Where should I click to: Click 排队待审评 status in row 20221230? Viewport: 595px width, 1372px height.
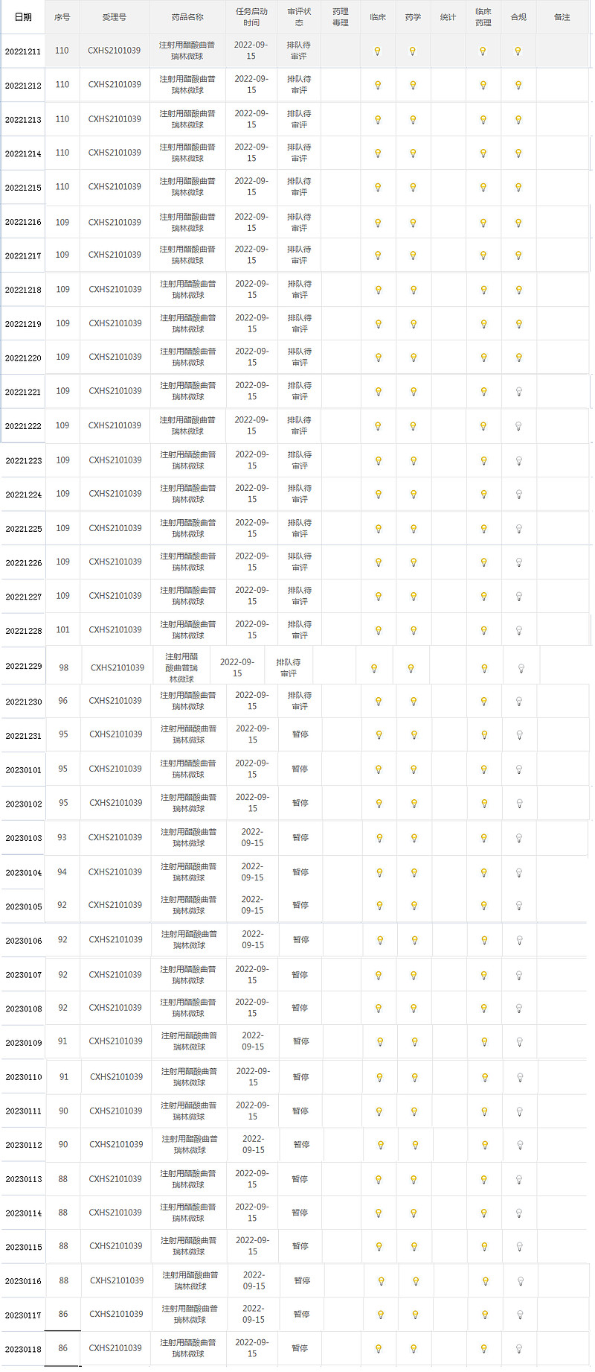click(300, 701)
